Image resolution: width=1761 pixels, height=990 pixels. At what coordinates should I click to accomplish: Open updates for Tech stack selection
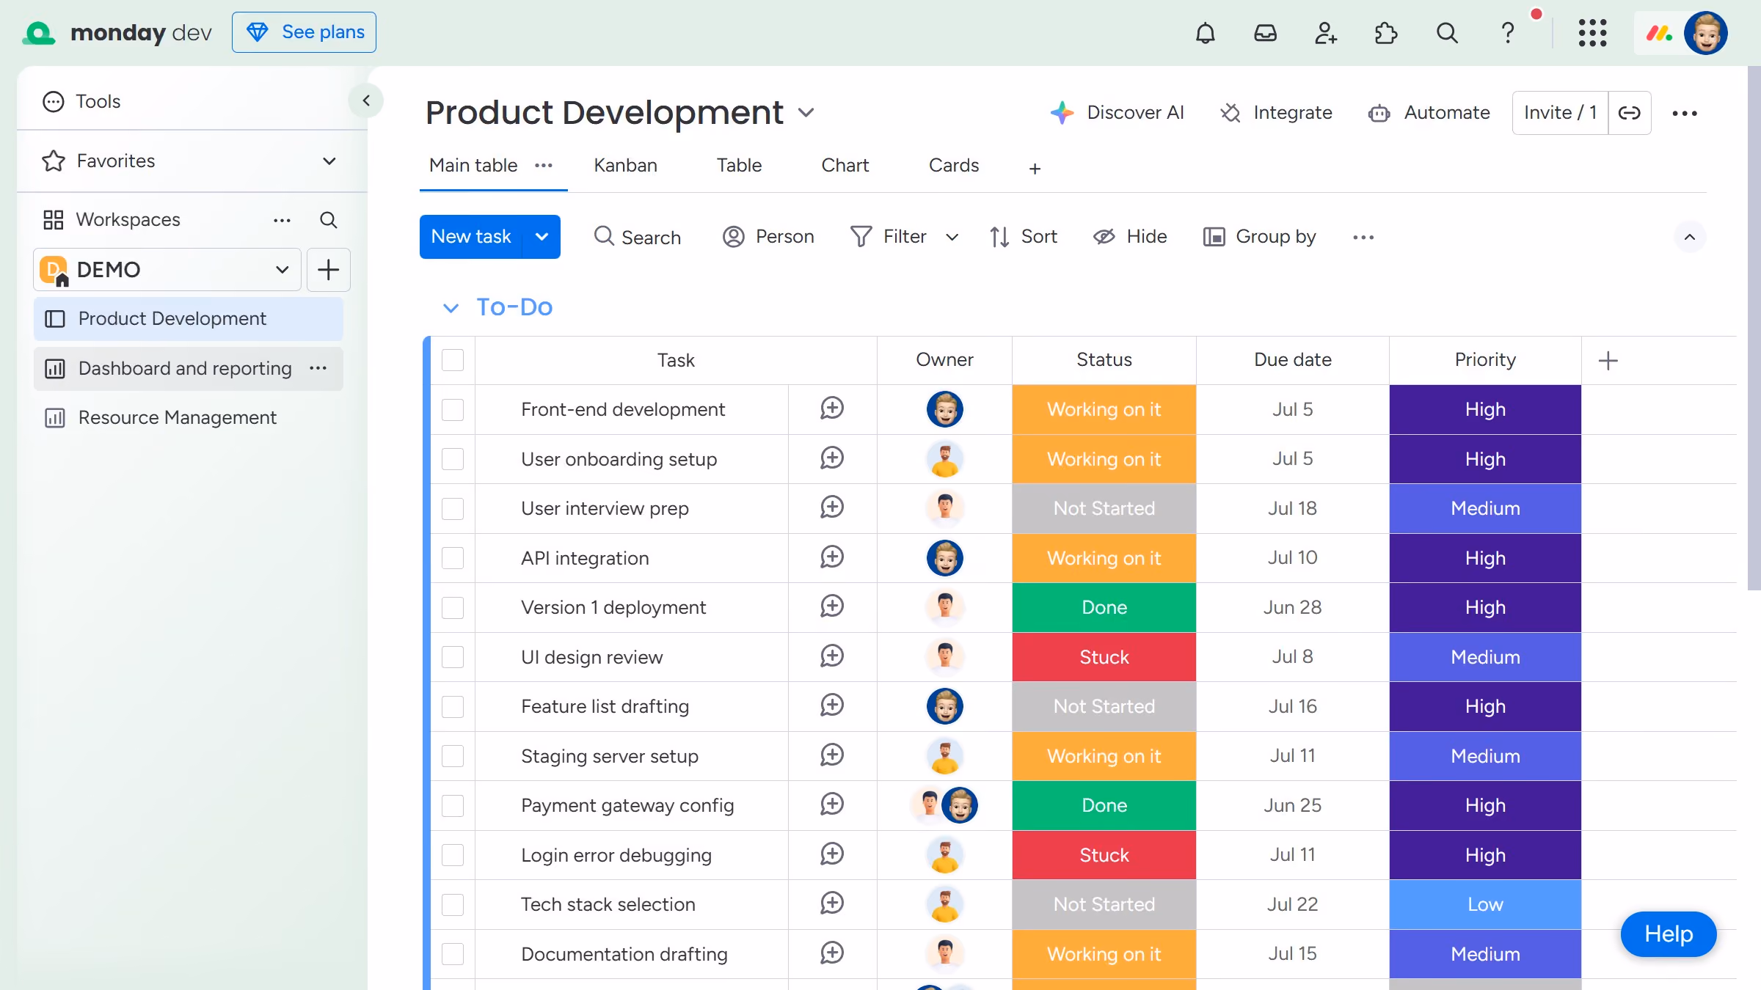tap(832, 903)
